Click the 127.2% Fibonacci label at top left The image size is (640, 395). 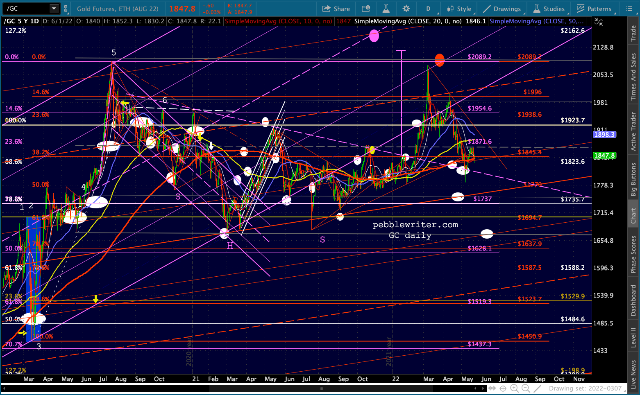(16, 31)
